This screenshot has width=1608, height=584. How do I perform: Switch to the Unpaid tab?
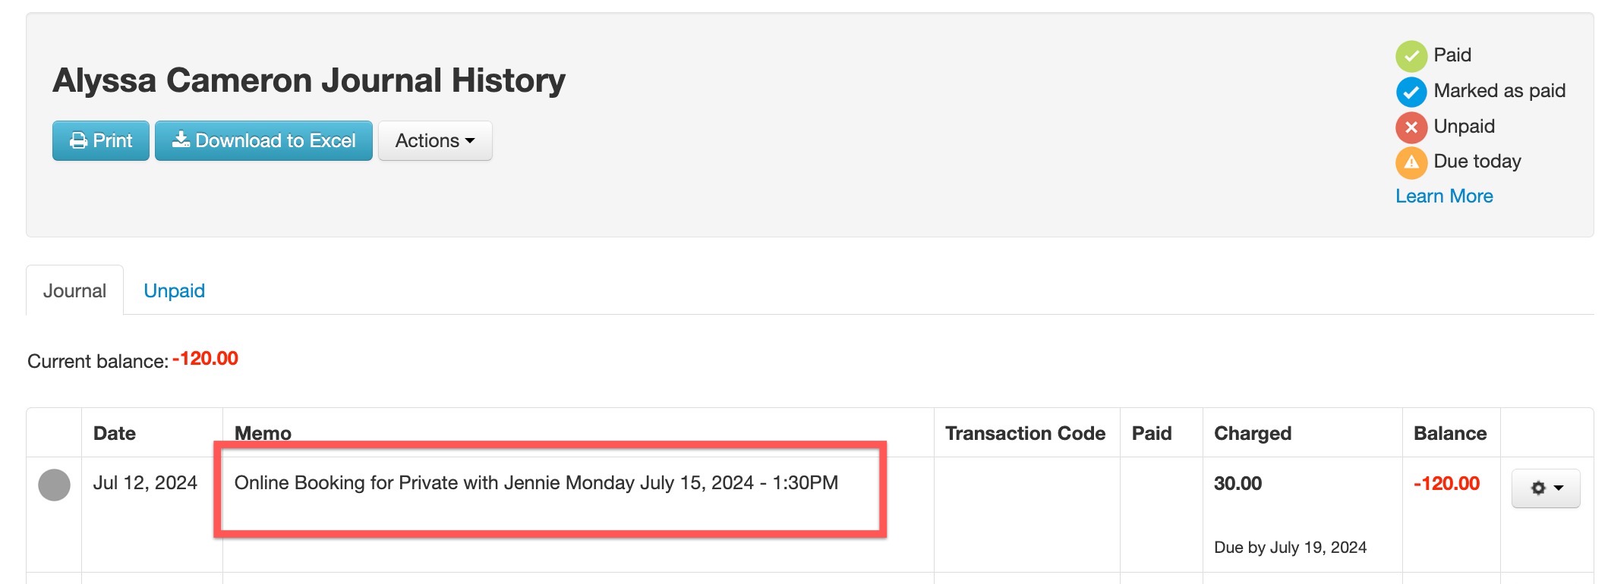(x=174, y=290)
